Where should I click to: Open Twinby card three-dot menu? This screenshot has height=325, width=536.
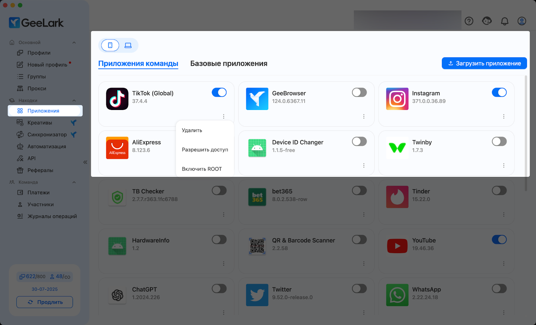coord(504,166)
